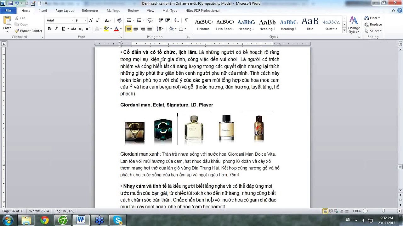Click the Shrink Font icon
The width and height of the screenshot is (403, 226).
coord(98,20)
